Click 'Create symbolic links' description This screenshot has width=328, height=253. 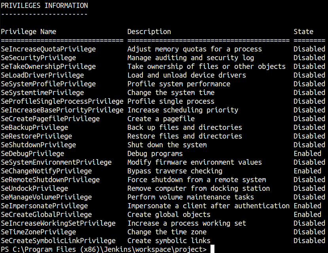click(x=169, y=241)
